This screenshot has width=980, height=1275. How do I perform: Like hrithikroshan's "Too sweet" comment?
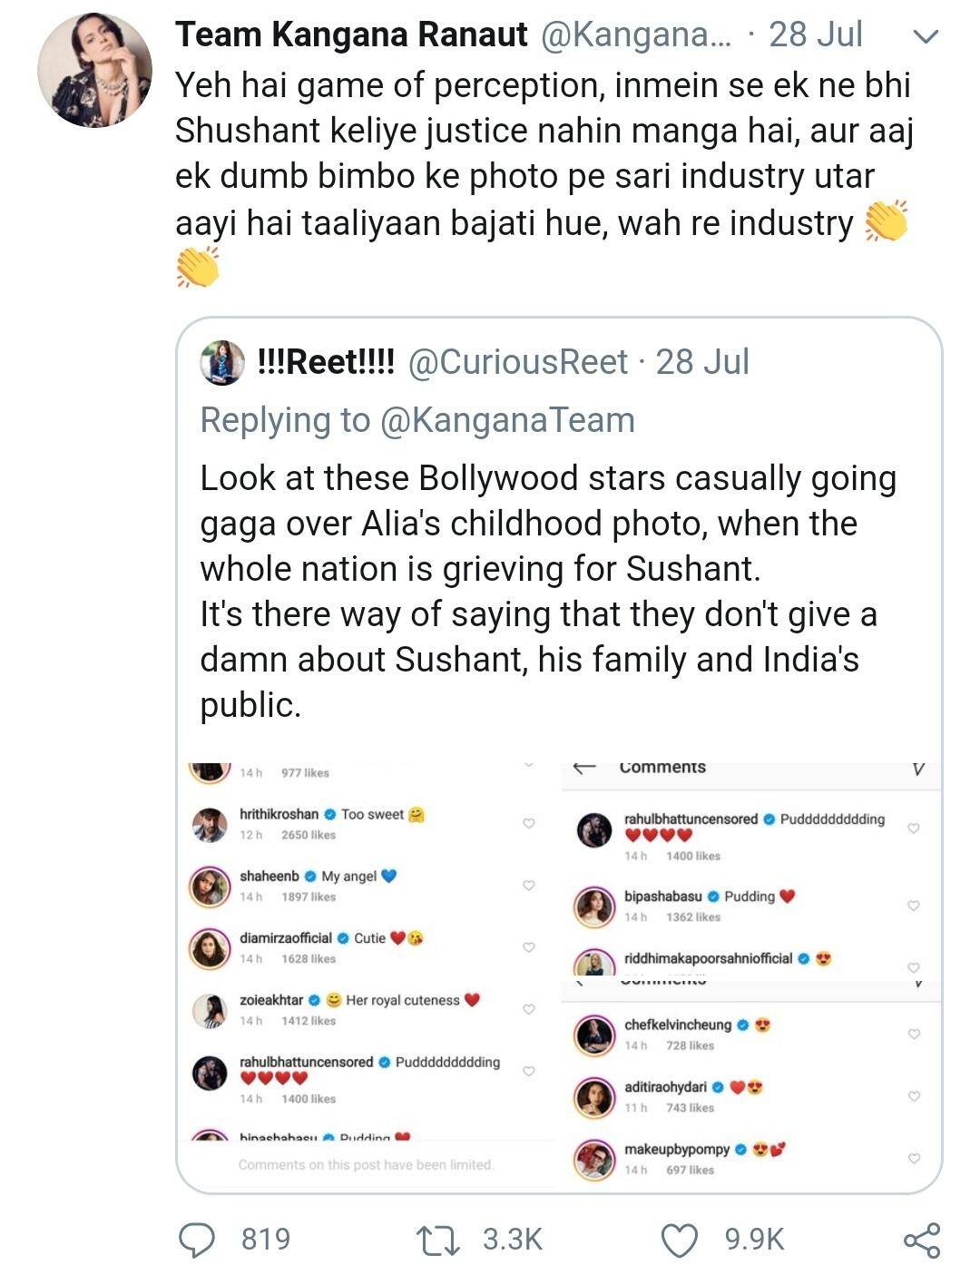(529, 823)
